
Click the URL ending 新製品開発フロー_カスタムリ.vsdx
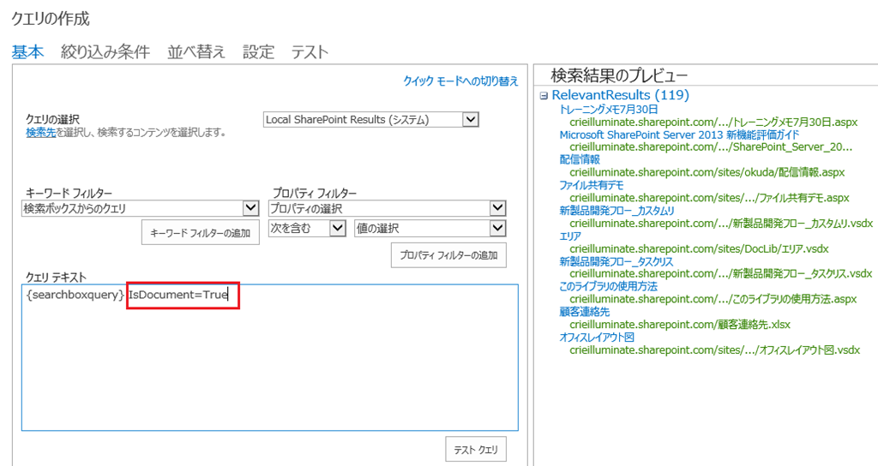[x=721, y=224]
